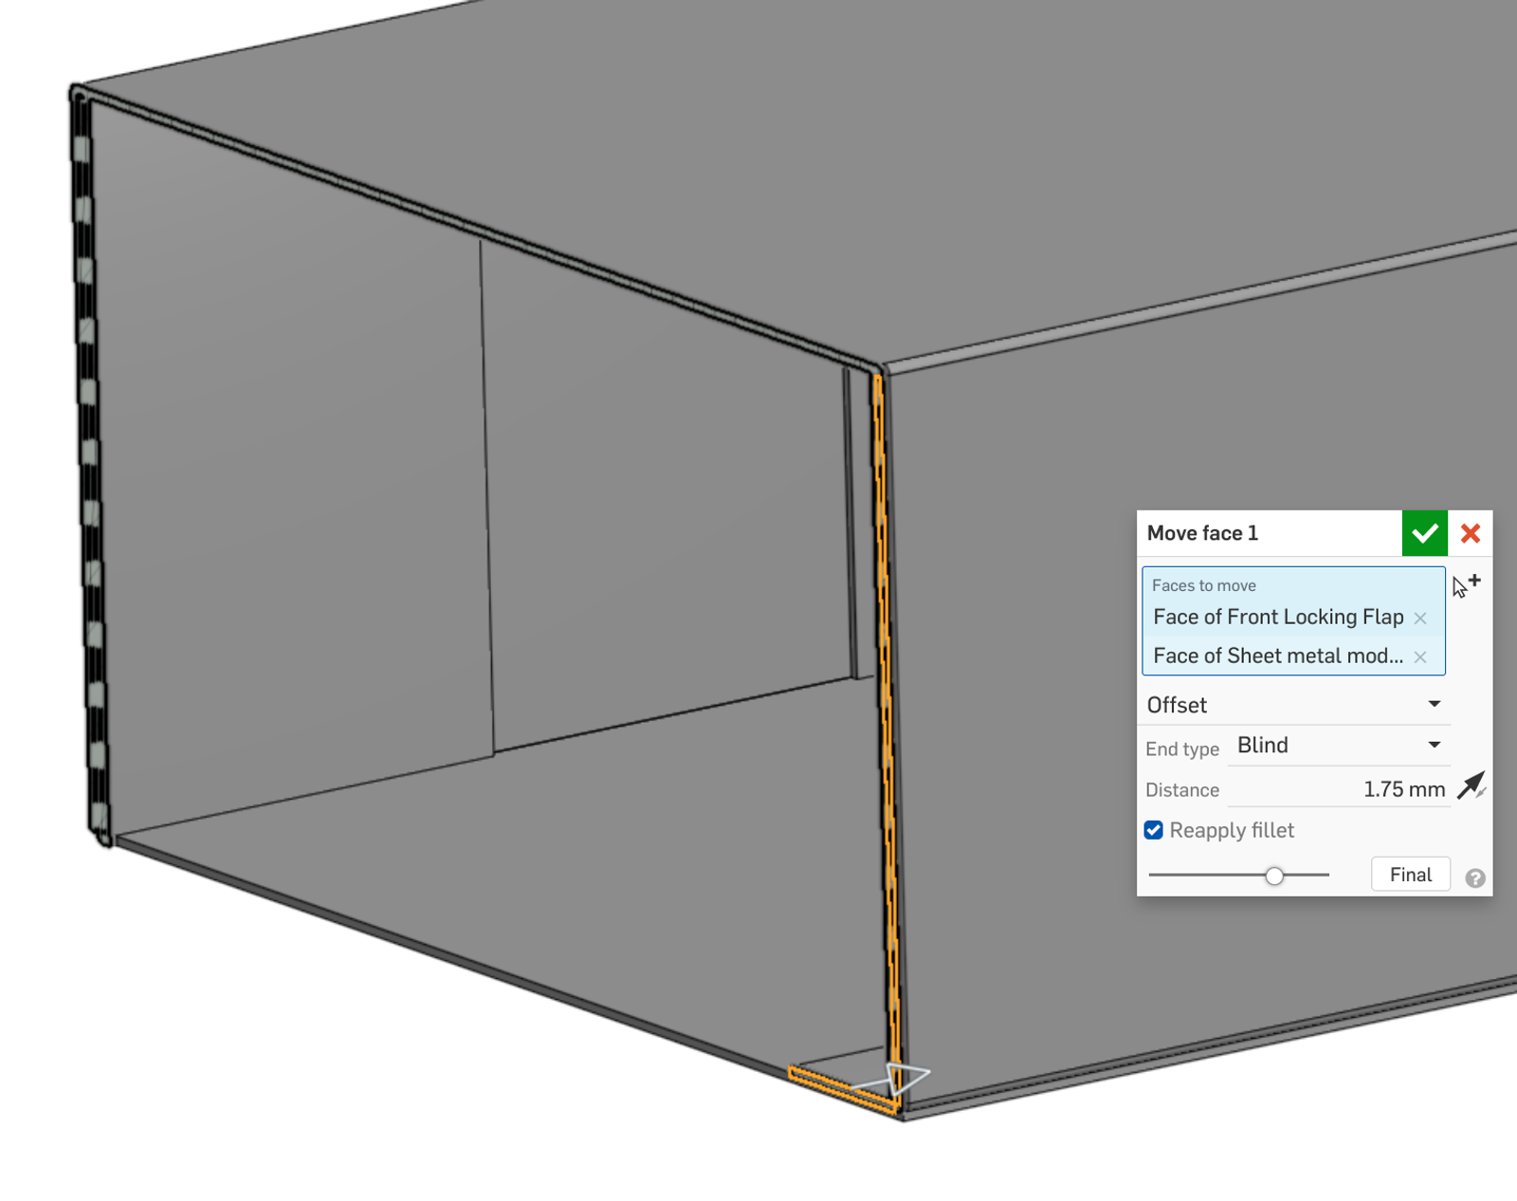Select Face of Sheet metal mod entry
Image resolution: width=1517 pixels, height=1201 pixels.
tap(1277, 656)
